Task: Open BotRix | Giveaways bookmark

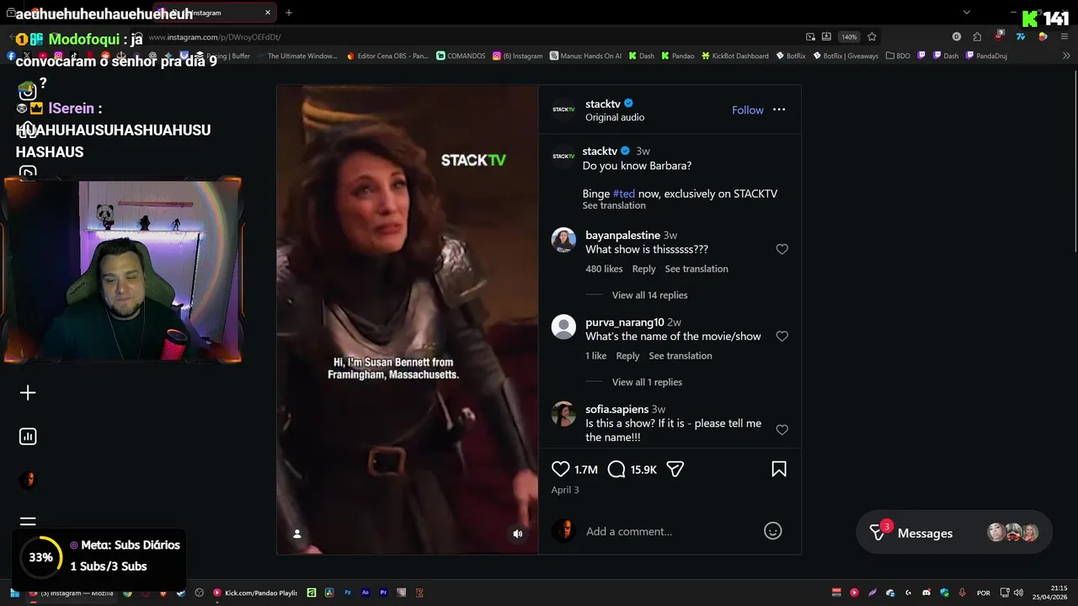Action: 846,56
